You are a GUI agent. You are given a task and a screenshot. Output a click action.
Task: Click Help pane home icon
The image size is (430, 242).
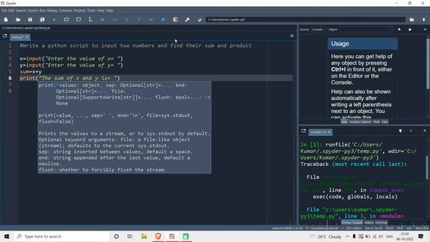(399, 30)
